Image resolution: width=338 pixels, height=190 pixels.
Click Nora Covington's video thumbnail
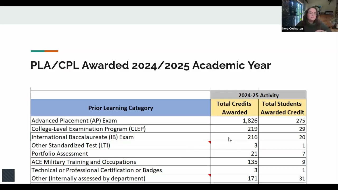tap(310, 16)
